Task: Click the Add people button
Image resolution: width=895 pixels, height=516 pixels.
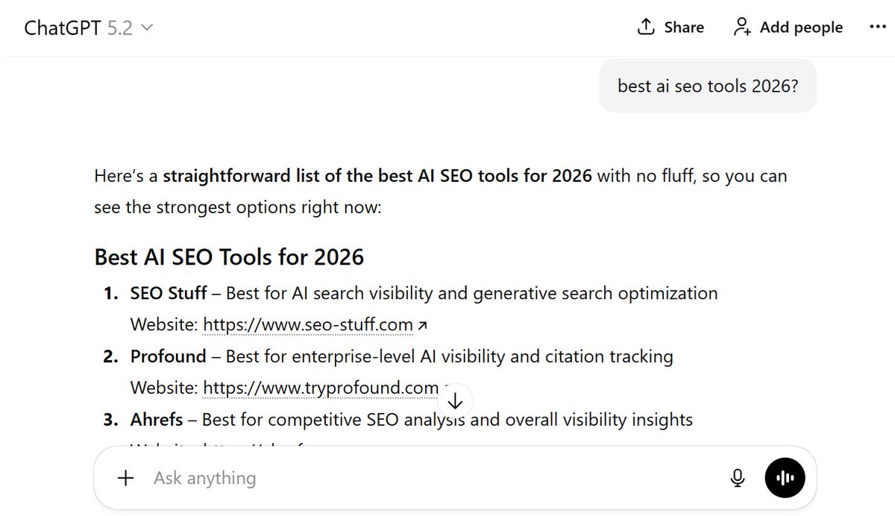Action: (788, 28)
